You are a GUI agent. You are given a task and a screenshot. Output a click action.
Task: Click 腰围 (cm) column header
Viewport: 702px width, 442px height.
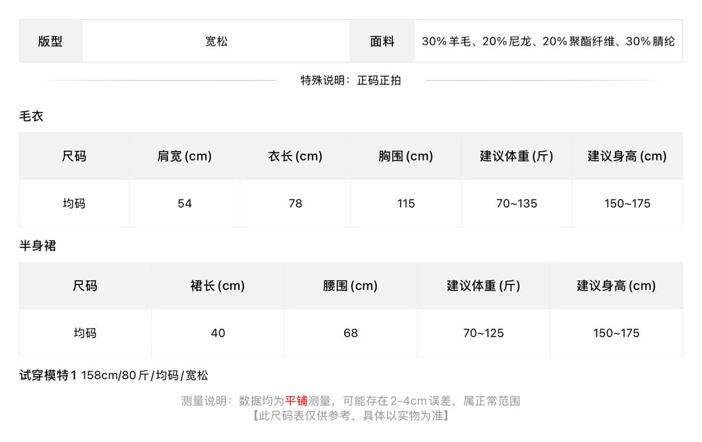pyautogui.click(x=350, y=286)
